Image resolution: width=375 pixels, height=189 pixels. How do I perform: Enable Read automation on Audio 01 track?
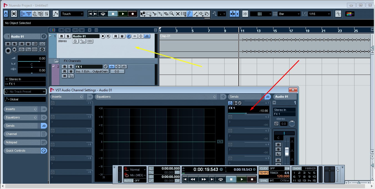pos(115,36)
